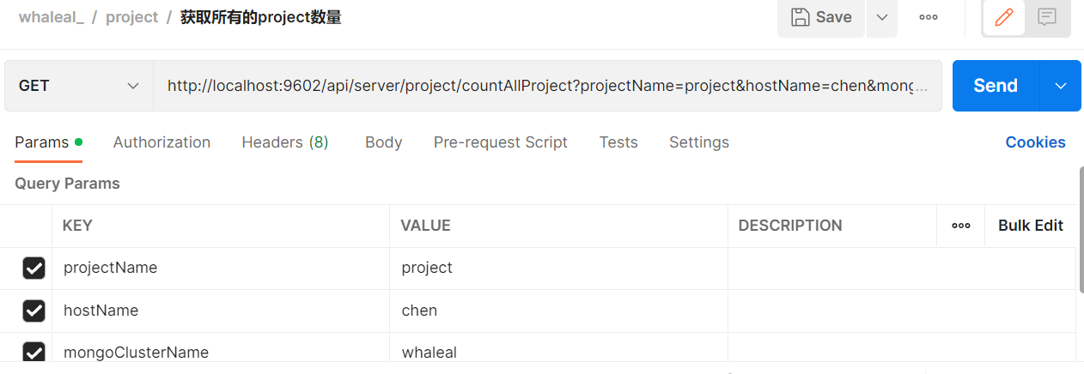Select the Pre-request Script tab
This screenshot has width=1084, height=374.
point(501,142)
